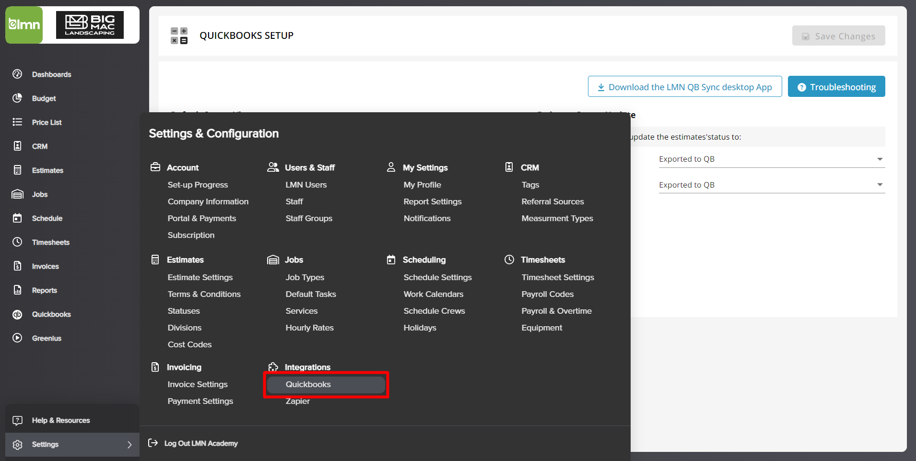
Task: Open Zapier integration menu item
Action: (297, 401)
